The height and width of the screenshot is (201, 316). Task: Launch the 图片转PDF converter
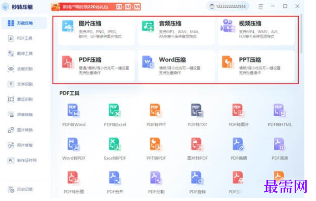click(x=197, y=149)
